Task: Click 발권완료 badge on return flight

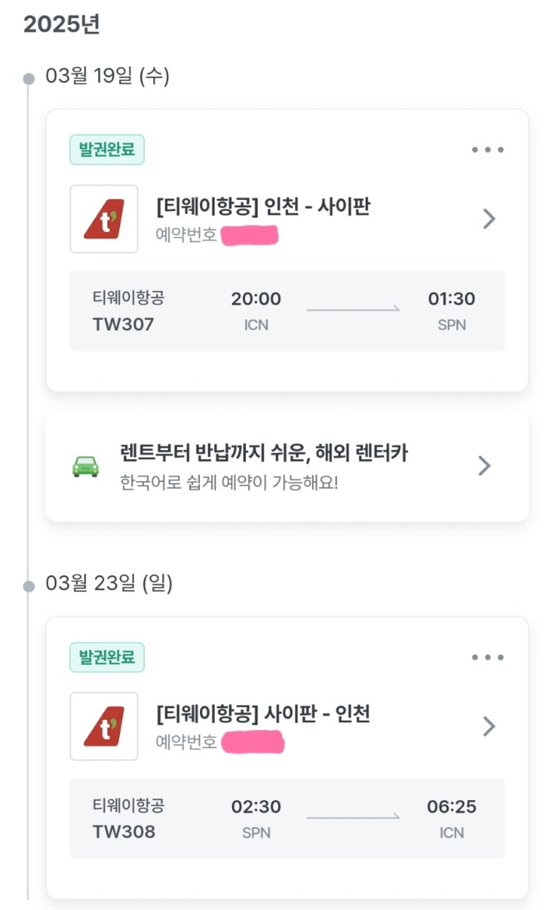Action: [107, 657]
